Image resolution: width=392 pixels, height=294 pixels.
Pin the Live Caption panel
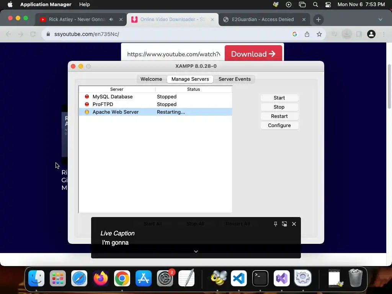click(x=276, y=224)
